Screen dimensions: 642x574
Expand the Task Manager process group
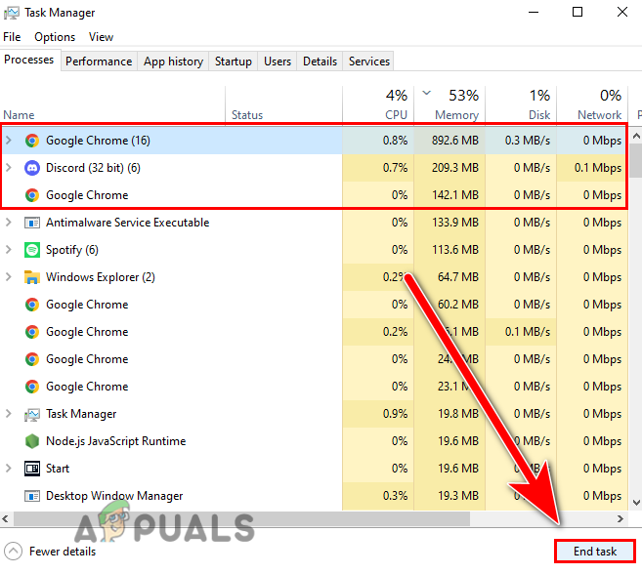point(9,414)
